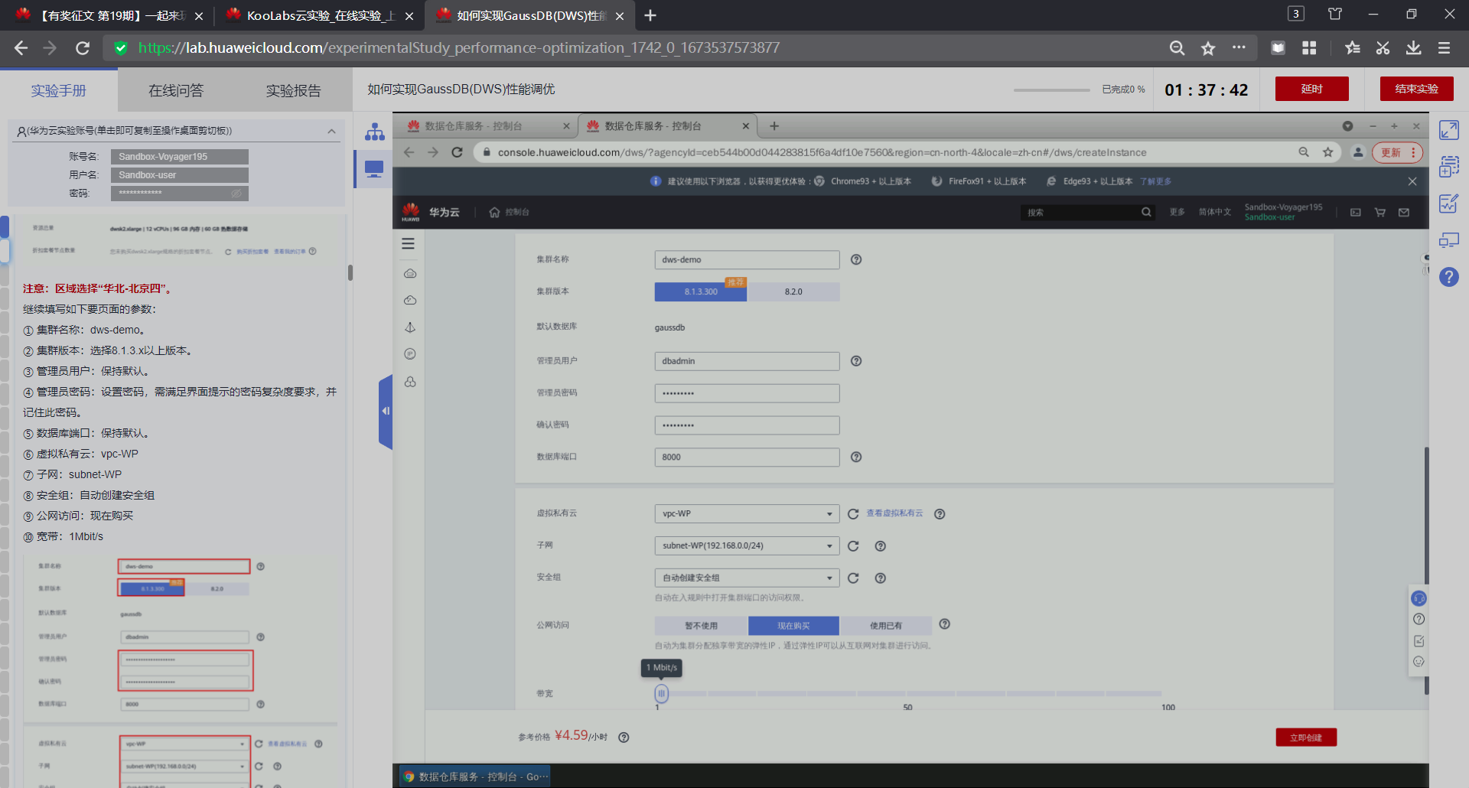Viewport: 1469px width, 788px height.
Task: Click the 更新 button in inner browser
Action: (1397, 152)
